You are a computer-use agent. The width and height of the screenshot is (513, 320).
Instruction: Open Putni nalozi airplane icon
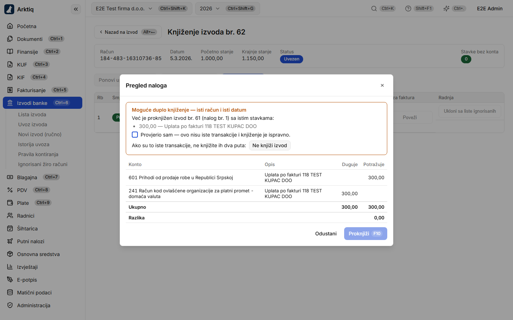tap(10, 241)
